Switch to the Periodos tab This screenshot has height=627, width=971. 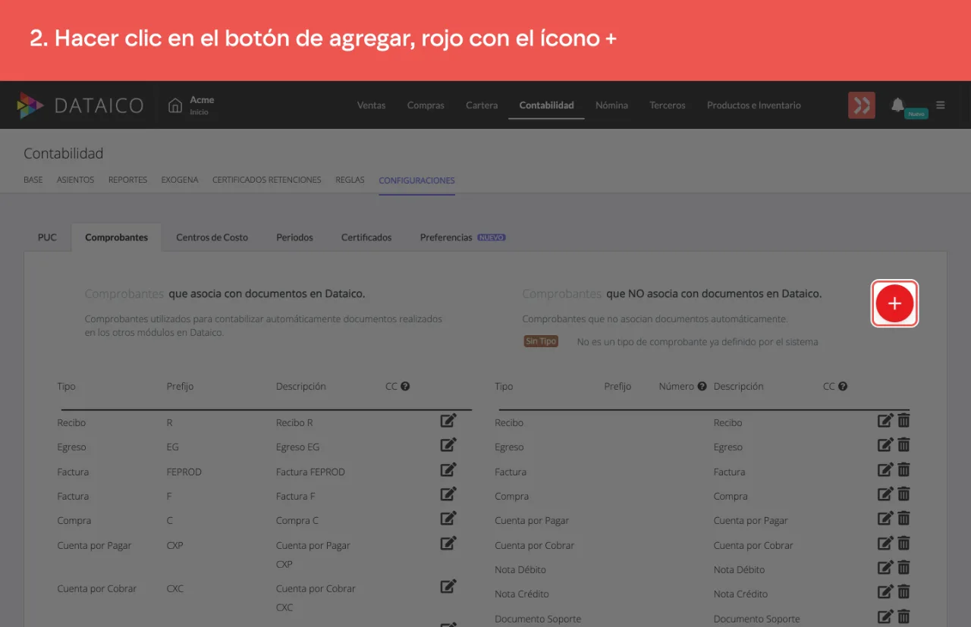(x=294, y=237)
